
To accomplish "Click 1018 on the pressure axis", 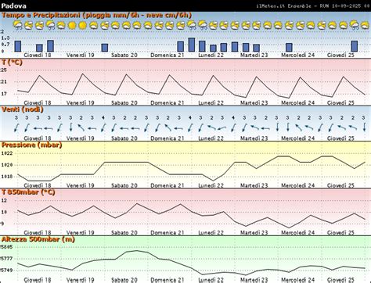I will click(x=7, y=177).
